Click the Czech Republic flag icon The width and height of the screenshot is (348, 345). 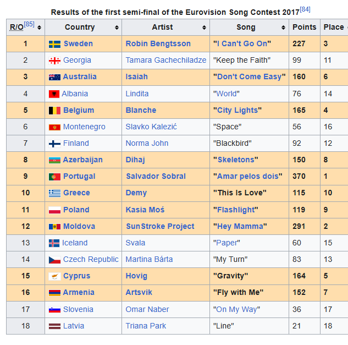click(x=54, y=260)
